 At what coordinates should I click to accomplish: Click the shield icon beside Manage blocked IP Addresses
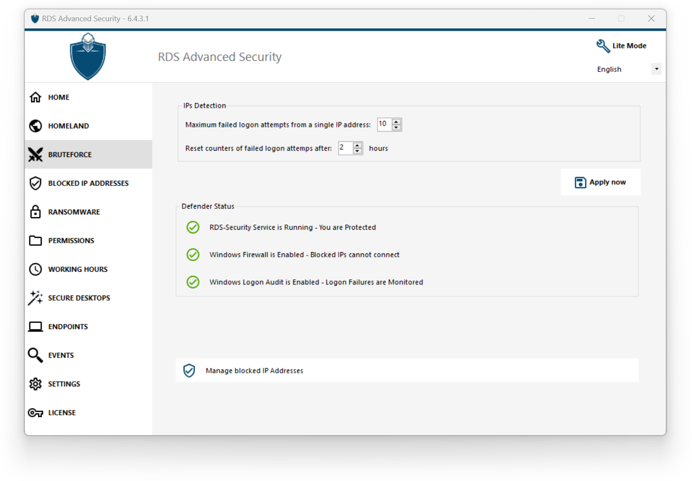(x=189, y=371)
